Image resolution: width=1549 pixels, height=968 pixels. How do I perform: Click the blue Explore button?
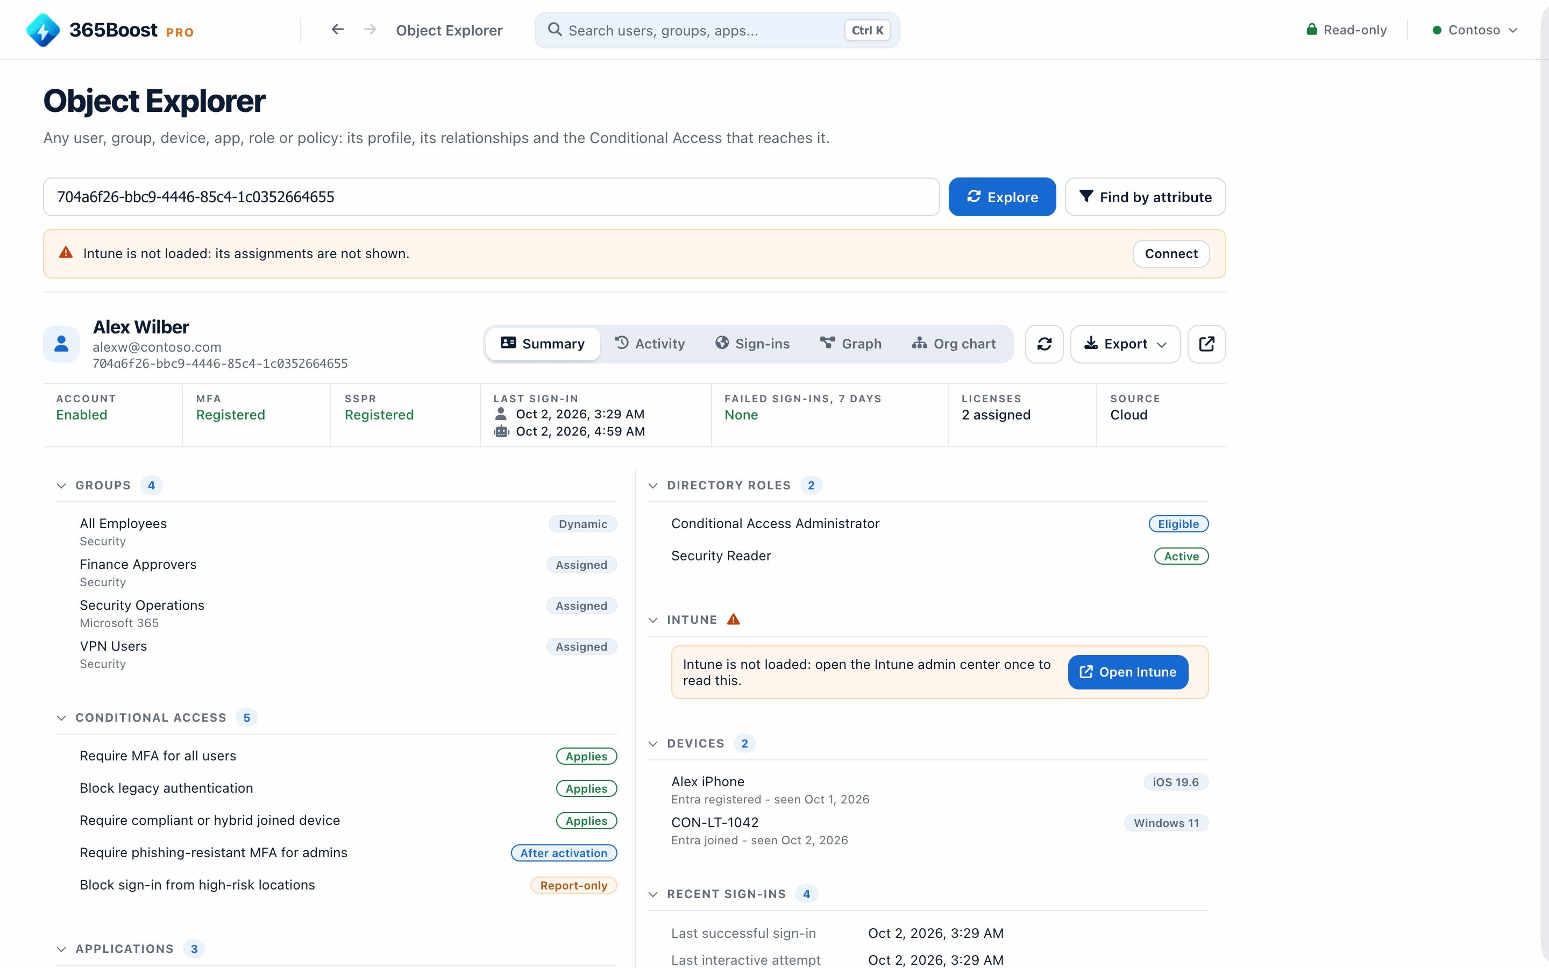[x=1001, y=196]
